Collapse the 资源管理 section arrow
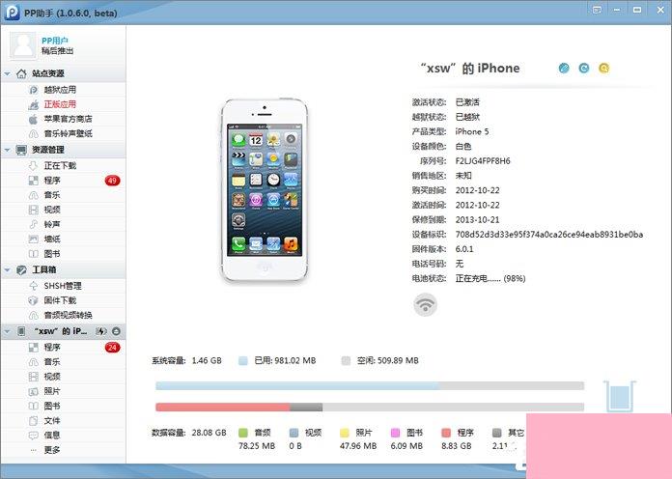This screenshot has height=479, width=672. coord(8,150)
